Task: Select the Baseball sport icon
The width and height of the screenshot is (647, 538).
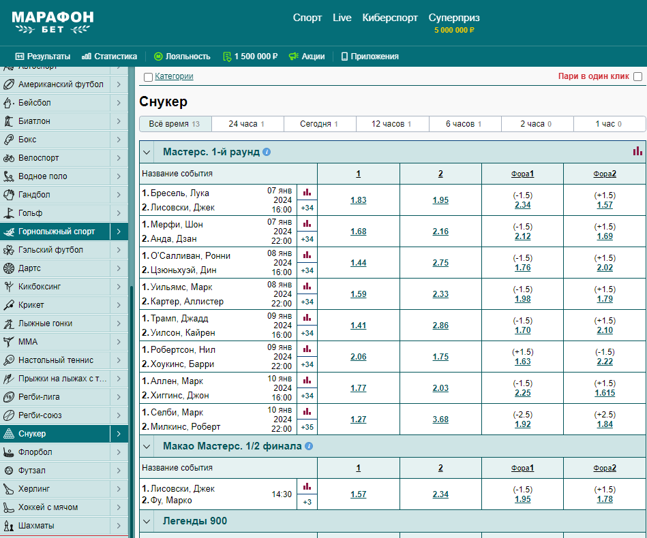Action: coord(9,103)
